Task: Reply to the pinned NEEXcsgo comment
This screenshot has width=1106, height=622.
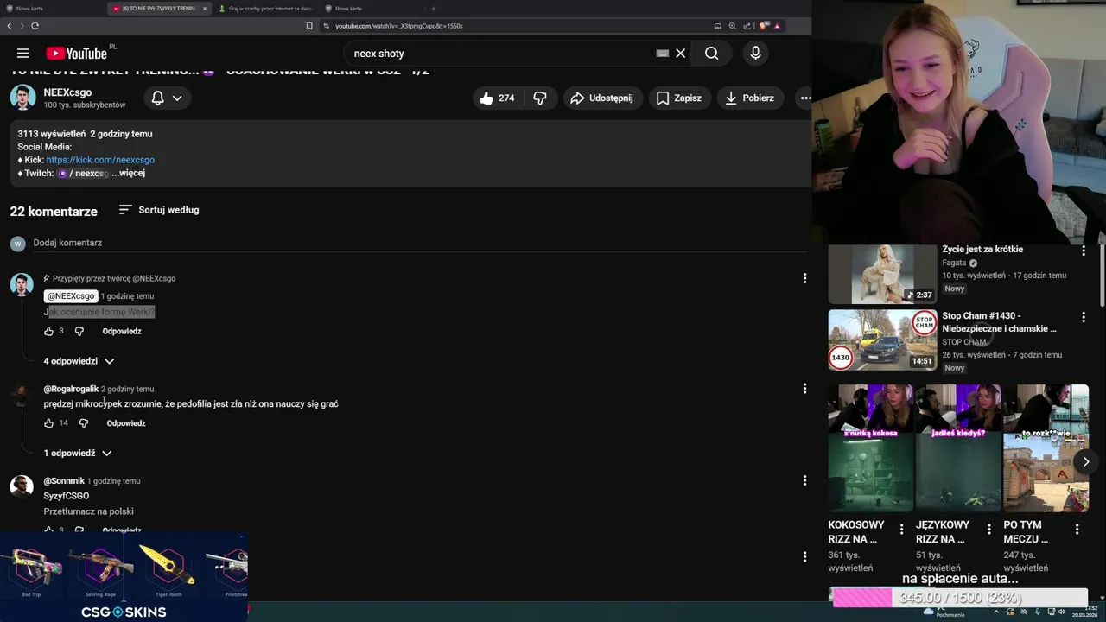Action: (122, 331)
